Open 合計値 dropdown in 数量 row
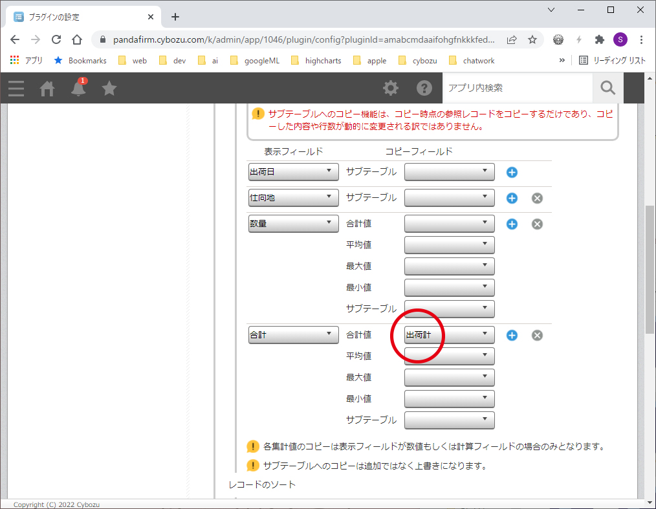 pos(450,224)
